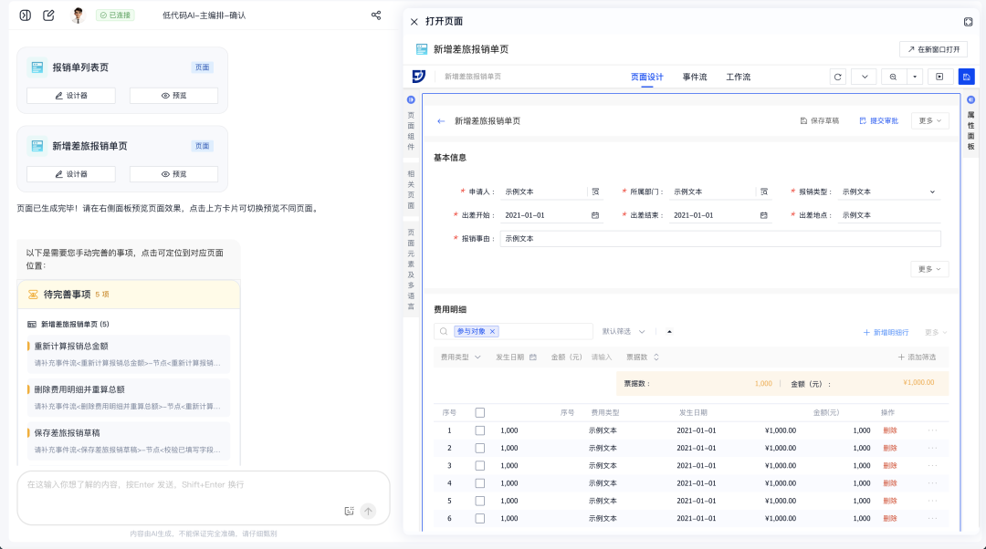The width and height of the screenshot is (986, 549).
Task: Click the 保存草稿 button
Action: (x=819, y=120)
